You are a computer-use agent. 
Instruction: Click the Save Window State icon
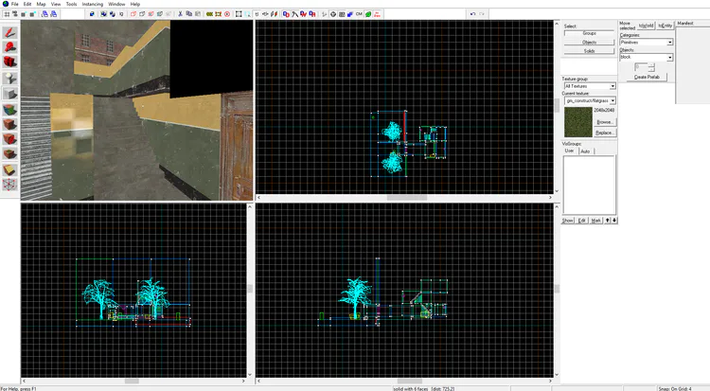point(53,14)
